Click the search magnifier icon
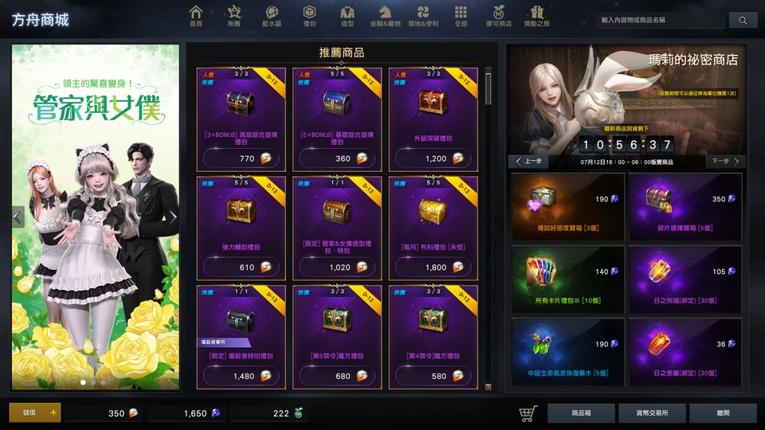765x430 pixels. pyautogui.click(x=743, y=20)
